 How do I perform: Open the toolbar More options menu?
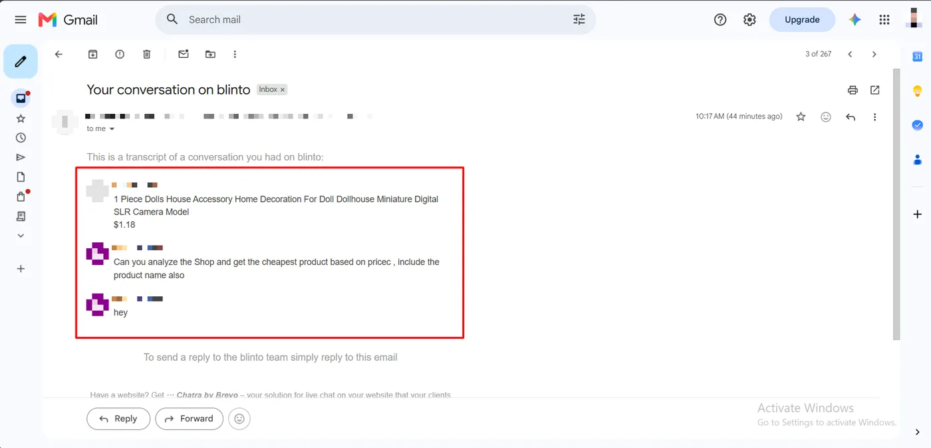235,55
